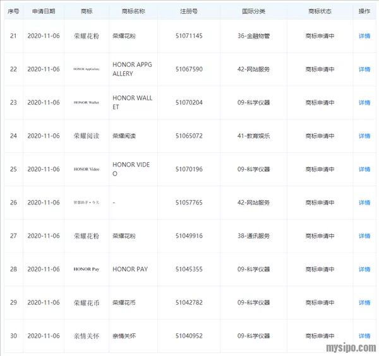Click the 申请日期 column header
This screenshot has height=356, width=379.
[x=44, y=11]
